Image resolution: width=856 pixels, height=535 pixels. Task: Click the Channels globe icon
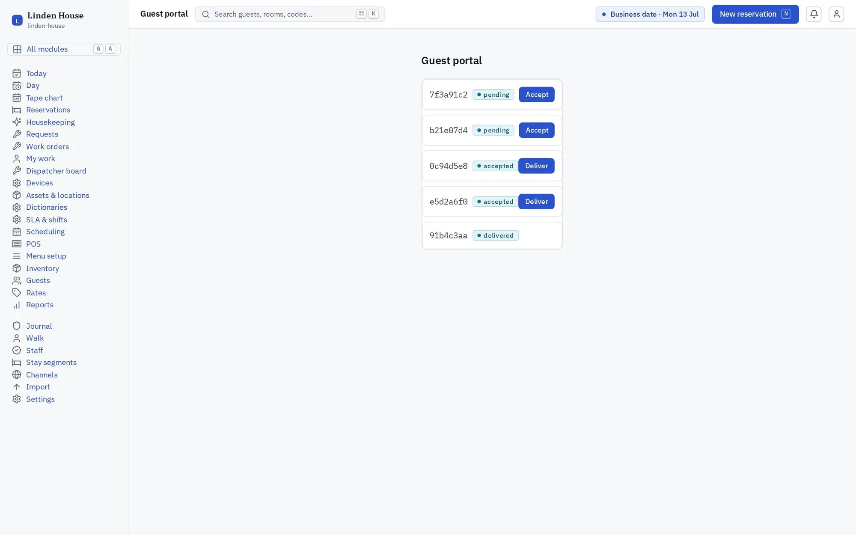(x=17, y=375)
